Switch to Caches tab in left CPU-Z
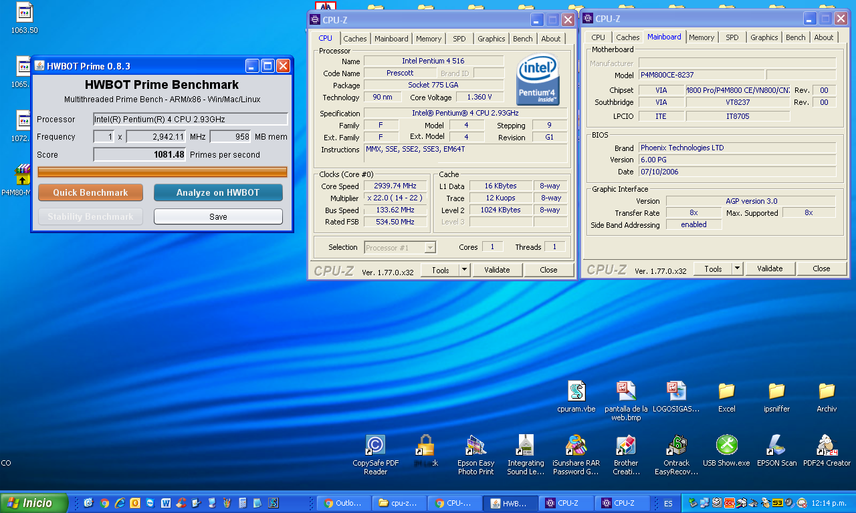Image resolution: width=856 pixels, height=513 pixels. click(x=355, y=39)
